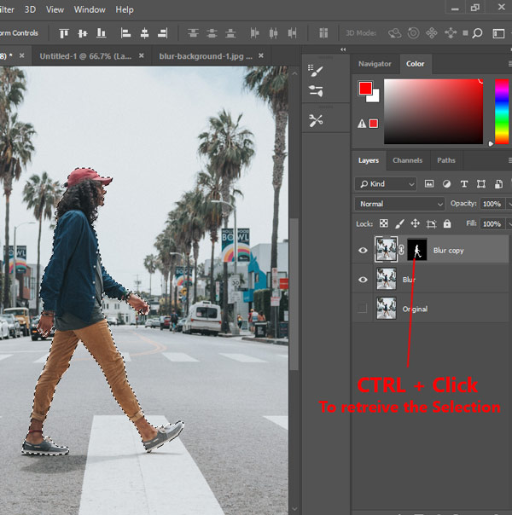The height and width of the screenshot is (515, 512).
Task: Switch to the Channels tab
Action: click(x=407, y=160)
